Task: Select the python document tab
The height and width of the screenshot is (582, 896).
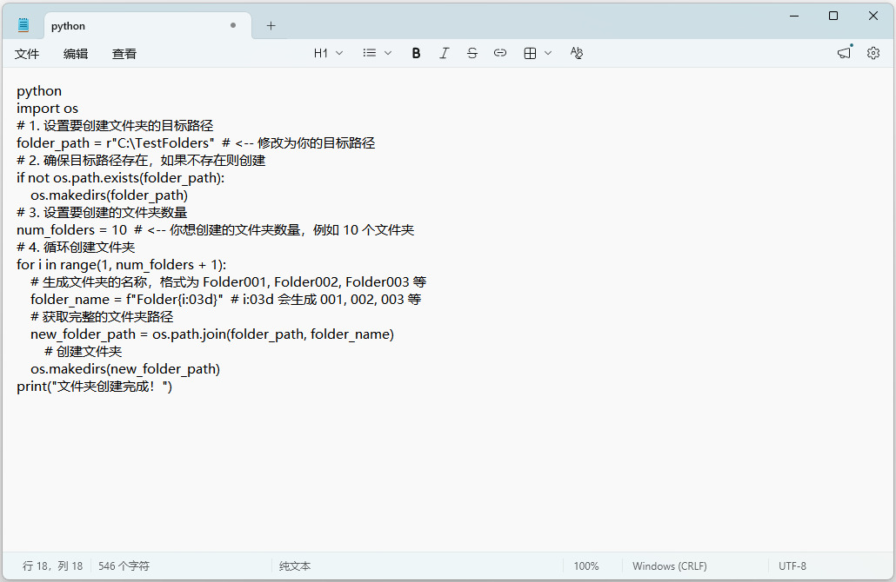Action: (x=147, y=26)
